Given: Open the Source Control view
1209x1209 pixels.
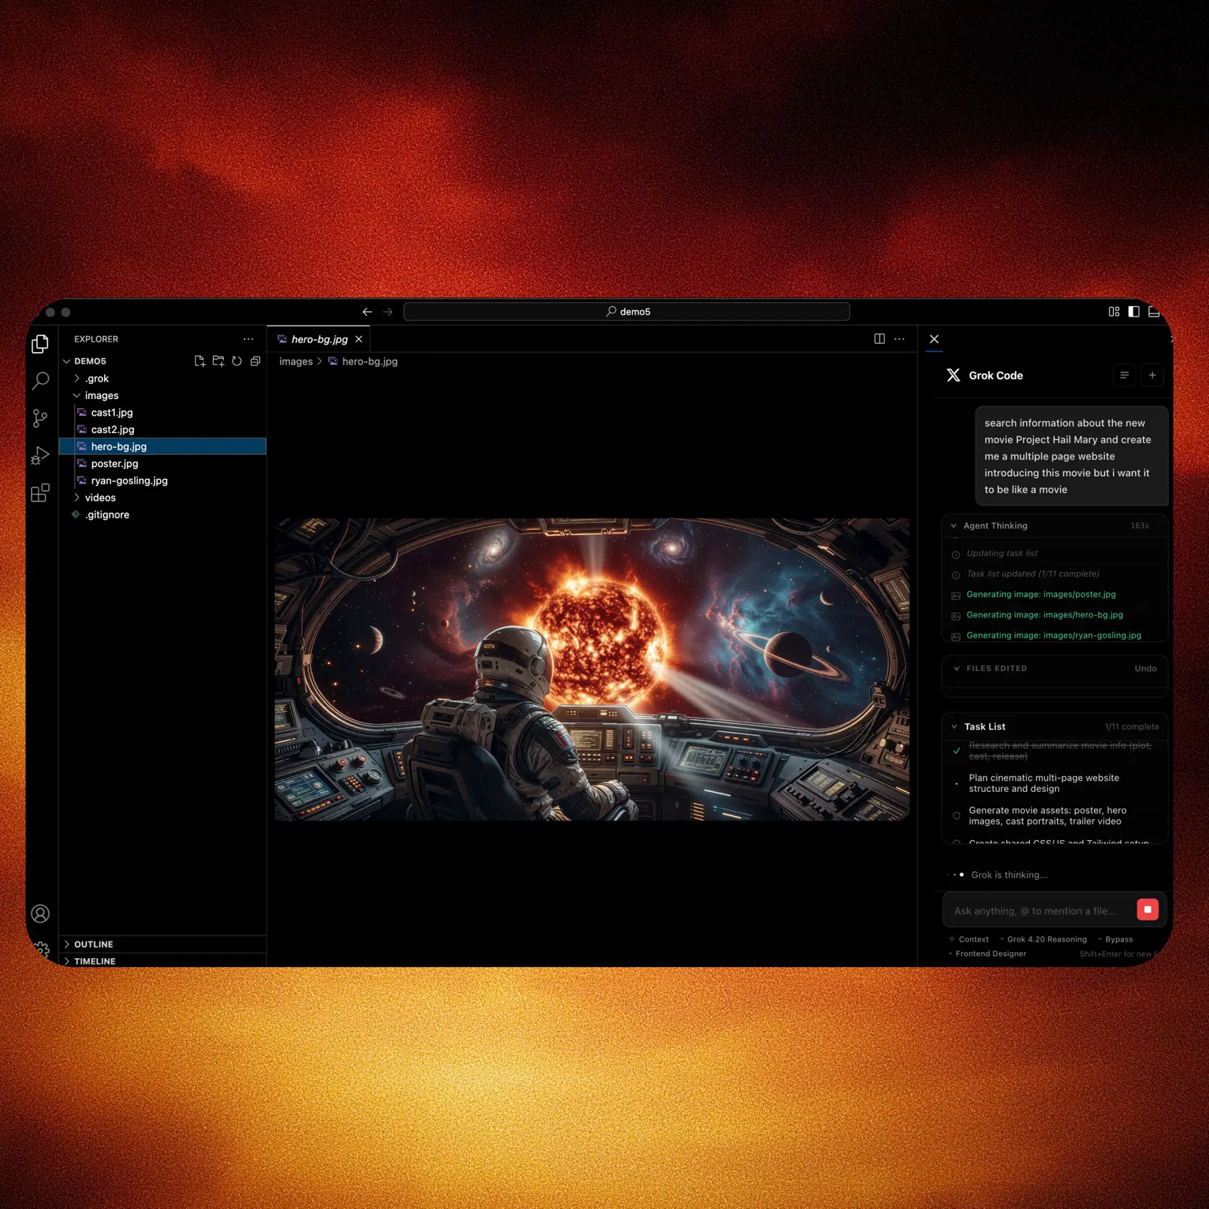Looking at the screenshot, I should [41, 418].
